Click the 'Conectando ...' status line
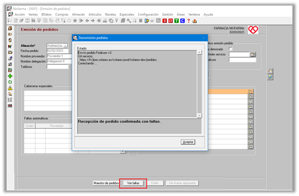 (87, 64)
